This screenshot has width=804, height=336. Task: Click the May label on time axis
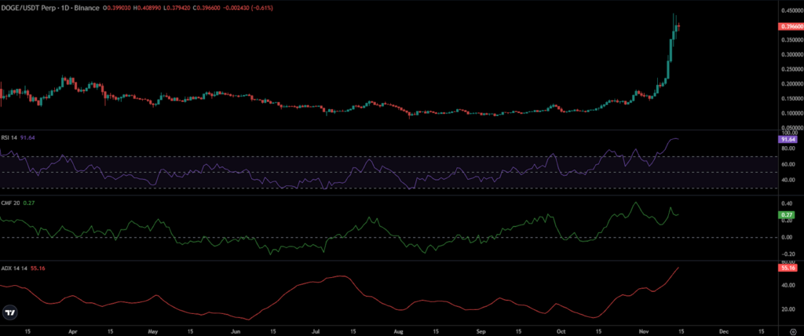pos(155,331)
